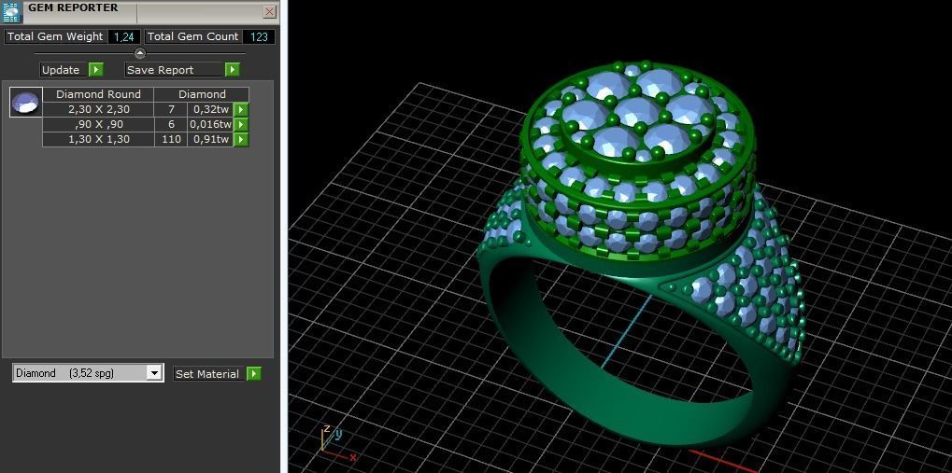Open the Diamond (3,52 spg) material dropdown

coord(88,373)
